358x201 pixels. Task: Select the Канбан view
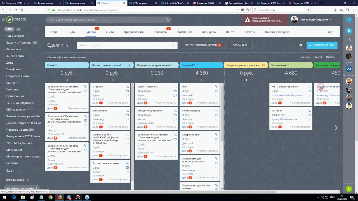[305, 57]
